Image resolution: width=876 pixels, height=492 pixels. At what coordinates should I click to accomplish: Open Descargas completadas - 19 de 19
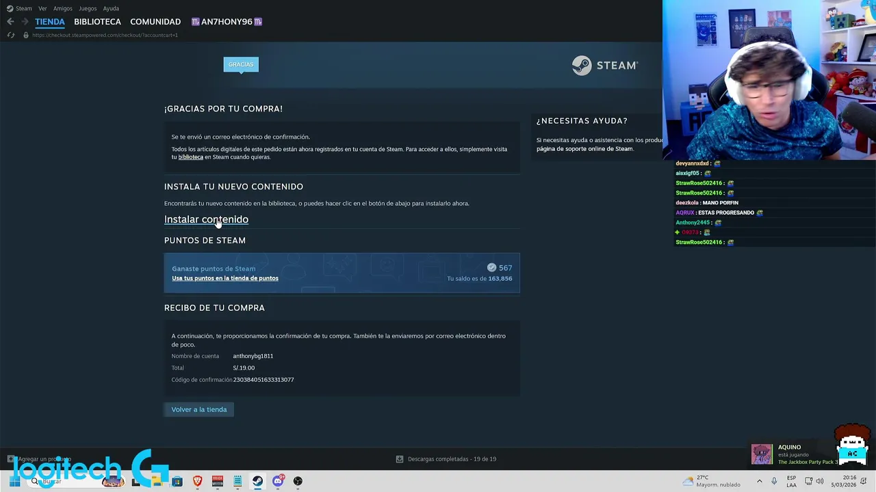[452, 459]
